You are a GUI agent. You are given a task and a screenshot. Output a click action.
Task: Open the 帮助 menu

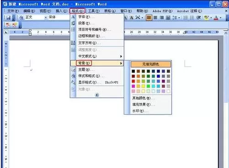pos(142,11)
